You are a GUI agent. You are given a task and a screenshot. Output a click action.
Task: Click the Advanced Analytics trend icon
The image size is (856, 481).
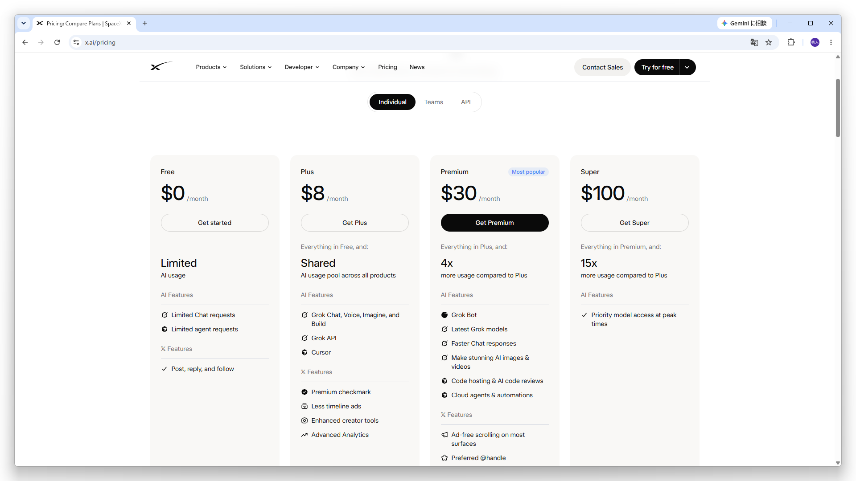point(305,435)
